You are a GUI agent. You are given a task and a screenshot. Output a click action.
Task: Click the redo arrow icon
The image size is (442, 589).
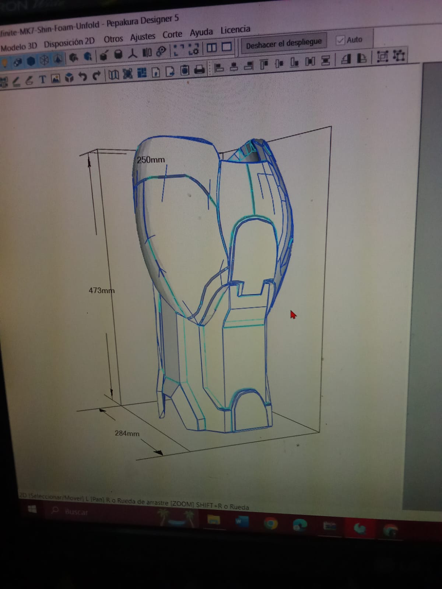pos(96,75)
